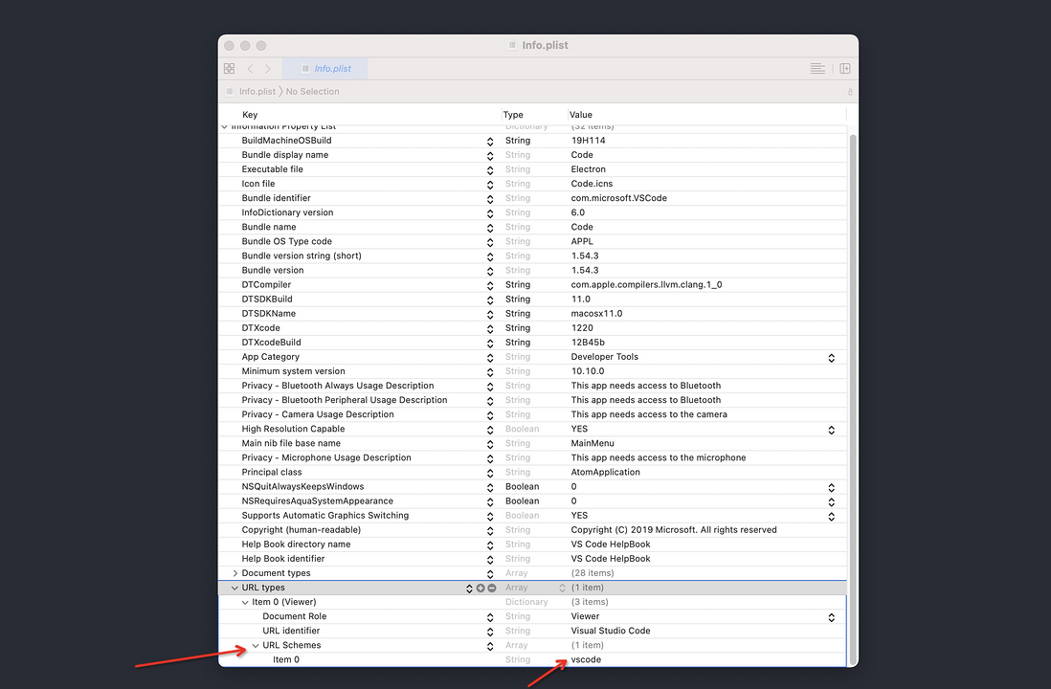Open Document Role Viewer value dropdown
Screen dimensions: 1051x689
[831, 617]
